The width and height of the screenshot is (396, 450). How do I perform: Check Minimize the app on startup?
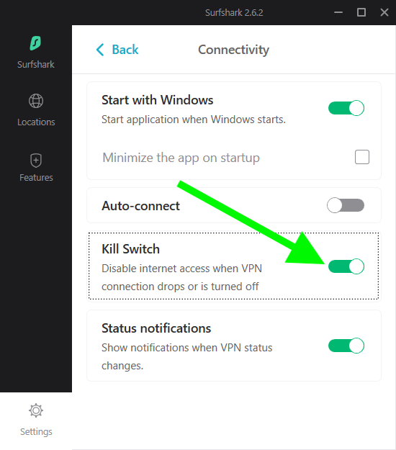click(362, 157)
